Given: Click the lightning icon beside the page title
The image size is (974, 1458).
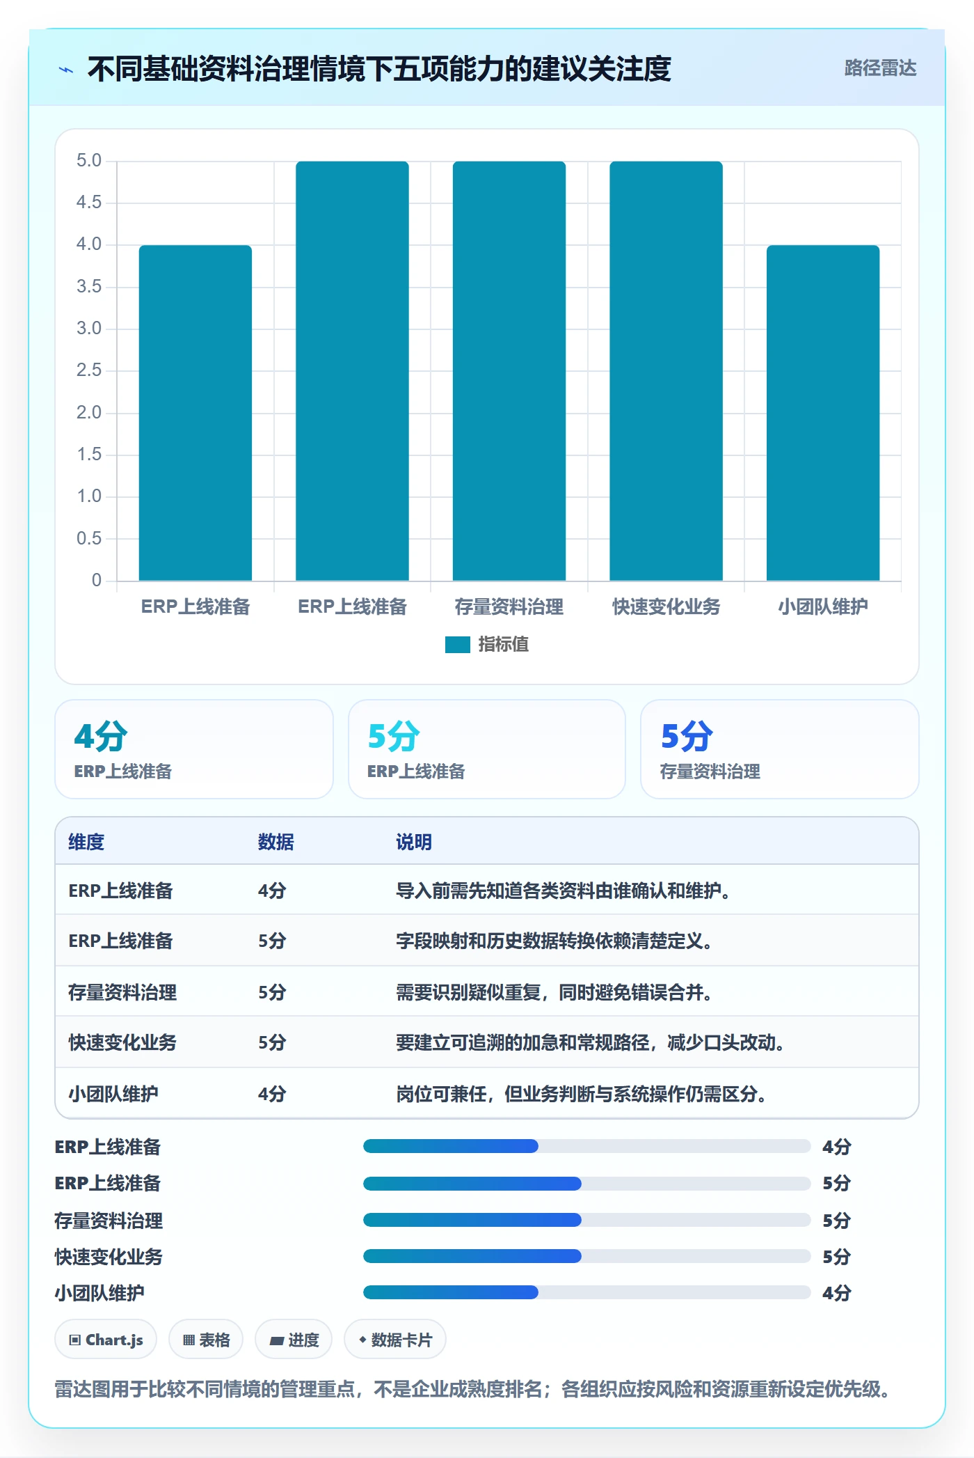Looking at the screenshot, I should click(66, 70).
